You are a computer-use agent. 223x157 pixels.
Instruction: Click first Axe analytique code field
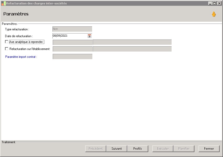click(x=72, y=42)
